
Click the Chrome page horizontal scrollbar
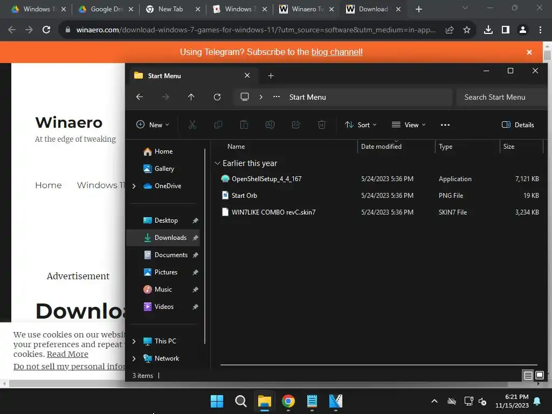point(258,384)
